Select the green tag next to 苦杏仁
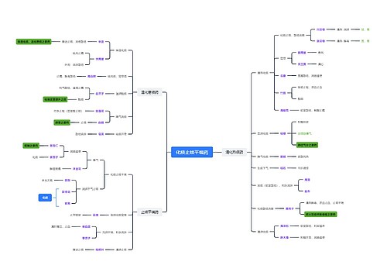The image size is (387, 279). coord(31,146)
